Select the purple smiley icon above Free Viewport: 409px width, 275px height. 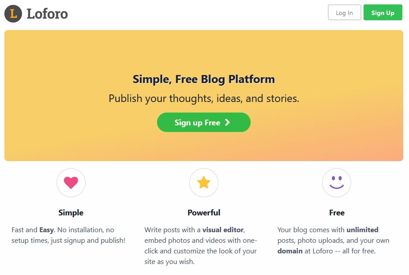coord(337,182)
